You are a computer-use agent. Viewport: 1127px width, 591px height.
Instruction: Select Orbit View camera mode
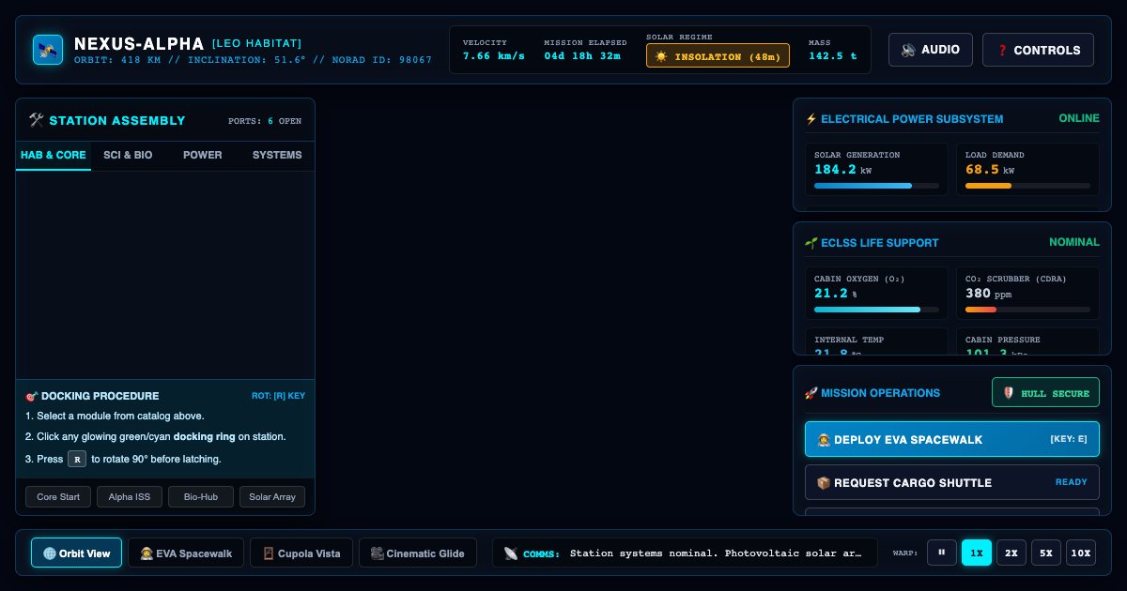(x=77, y=553)
